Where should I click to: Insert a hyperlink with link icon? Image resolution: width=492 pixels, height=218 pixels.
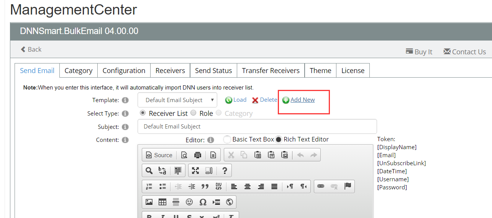coord(321,186)
